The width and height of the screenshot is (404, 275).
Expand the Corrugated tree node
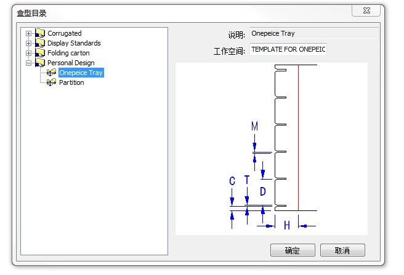(28, 33)
